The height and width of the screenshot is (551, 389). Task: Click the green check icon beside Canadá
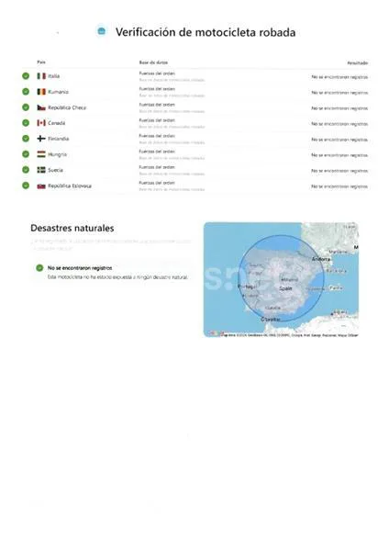(26, 123)
